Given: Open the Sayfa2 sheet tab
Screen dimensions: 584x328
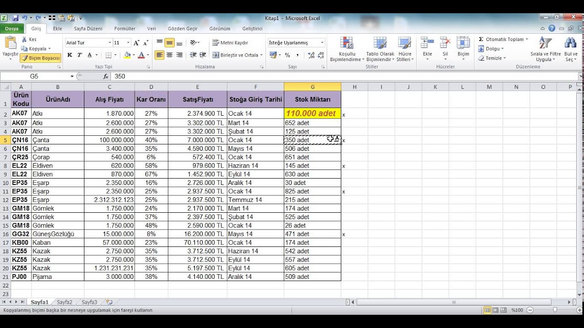Looking at the screenshot, I should pos(64,302).
